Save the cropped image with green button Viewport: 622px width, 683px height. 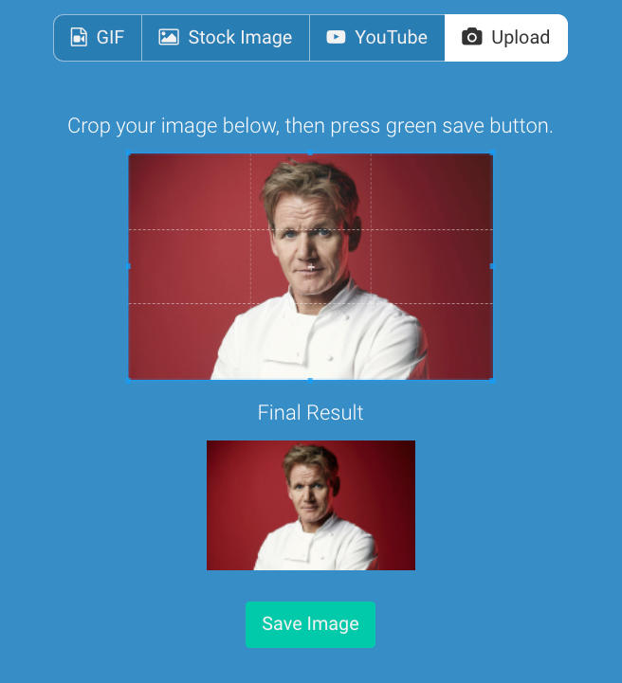point(310,624)
